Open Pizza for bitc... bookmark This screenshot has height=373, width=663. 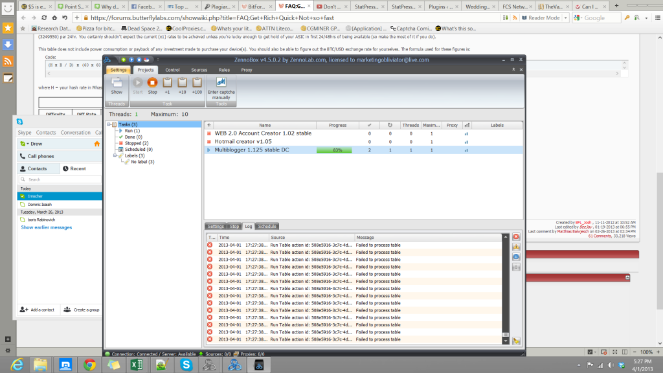coord(96,28)
